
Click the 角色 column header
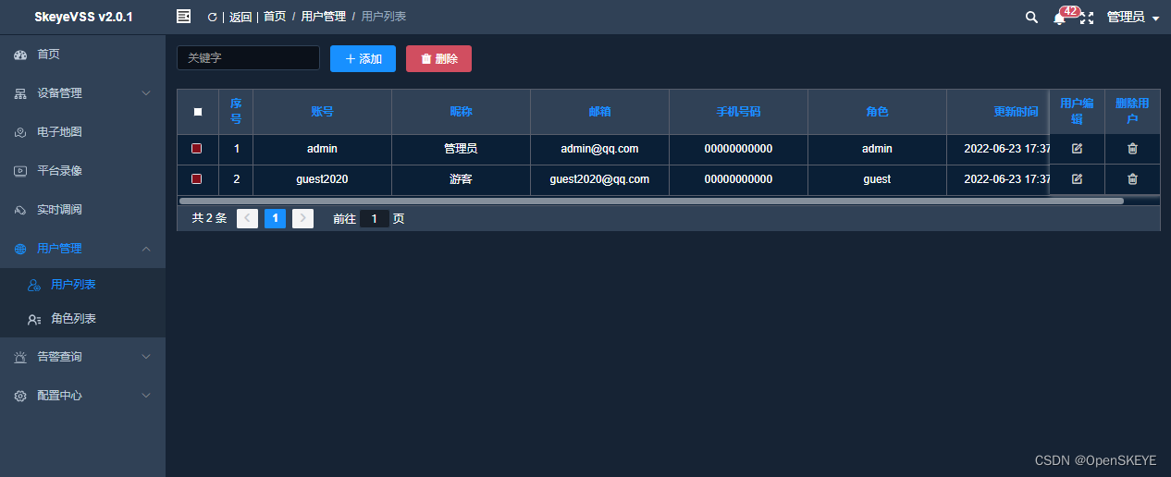877,112
